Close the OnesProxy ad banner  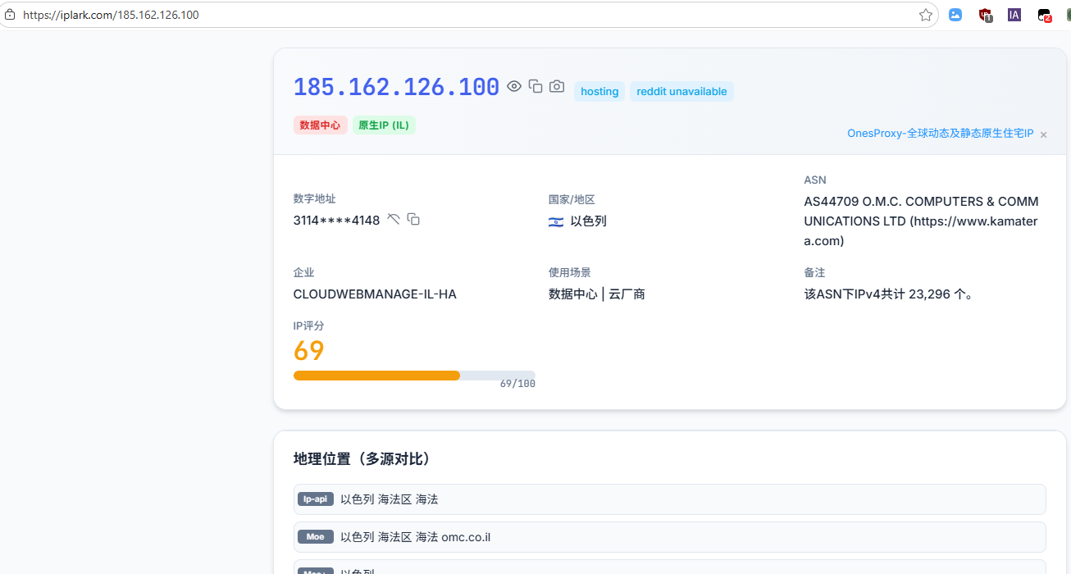pos(1043,134)
